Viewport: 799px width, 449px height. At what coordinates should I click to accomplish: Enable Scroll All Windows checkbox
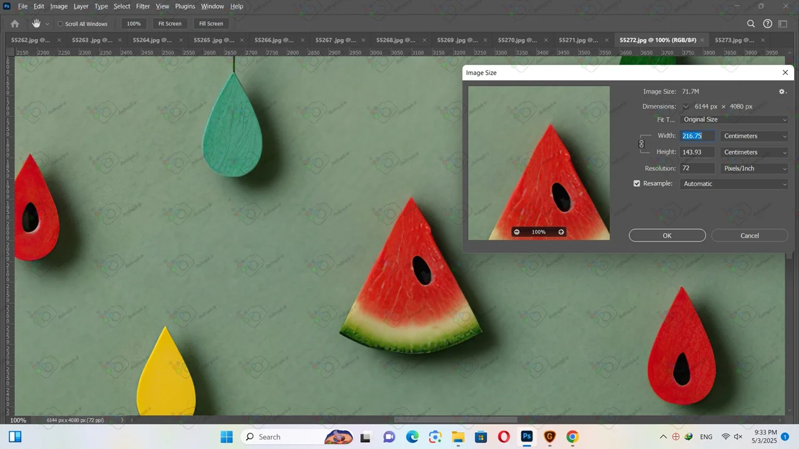pyautogui.click(x=61, y=24)
